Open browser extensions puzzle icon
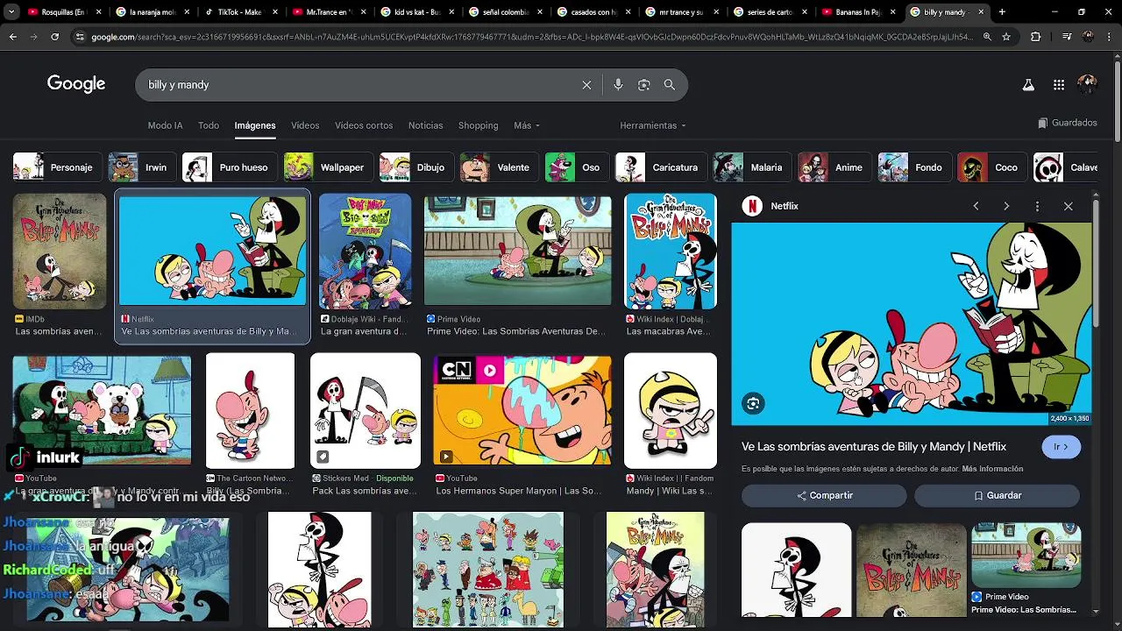The image size is (1122, 631). click(1036, 37)
